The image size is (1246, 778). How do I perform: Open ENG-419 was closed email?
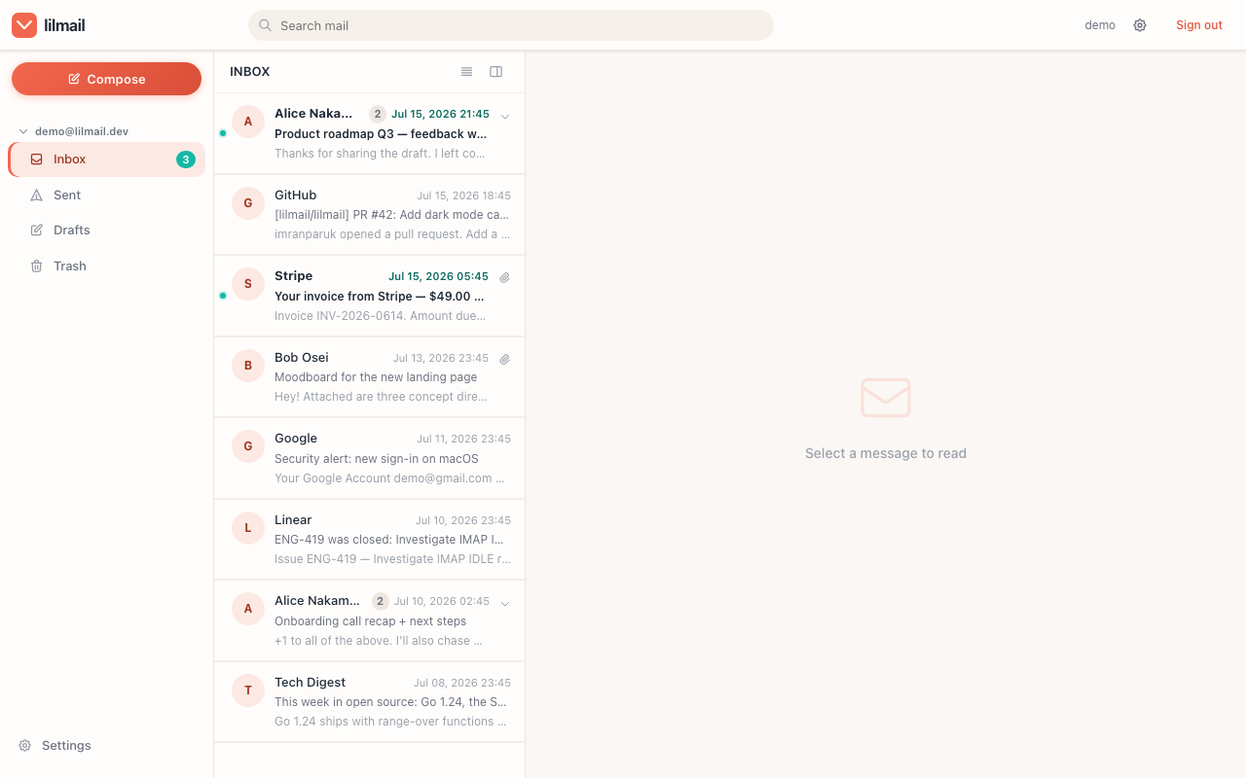coord(370,540)
